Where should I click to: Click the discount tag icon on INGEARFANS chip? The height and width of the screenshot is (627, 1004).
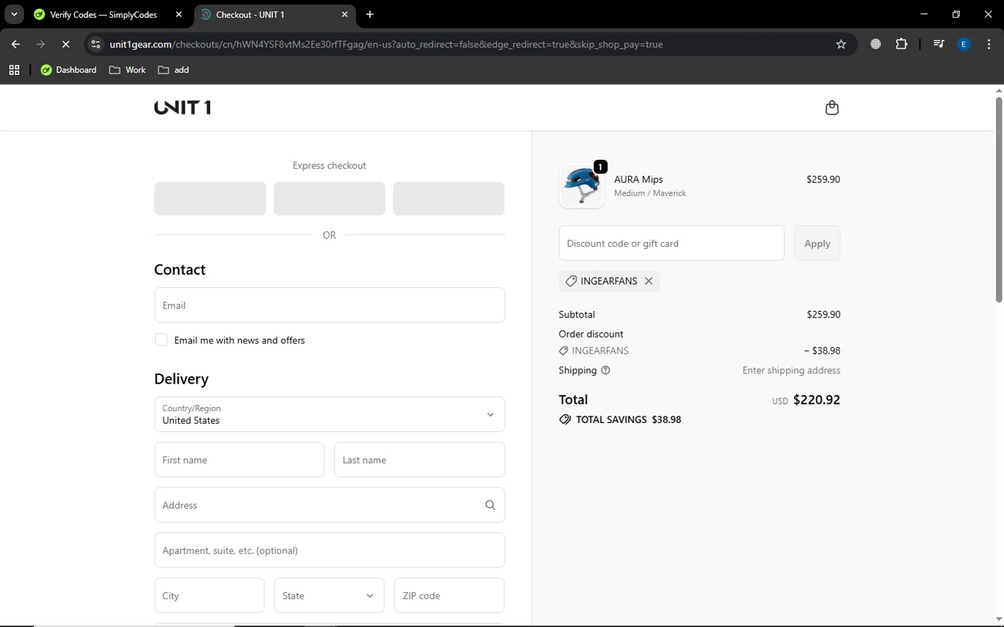pos(571,281)
